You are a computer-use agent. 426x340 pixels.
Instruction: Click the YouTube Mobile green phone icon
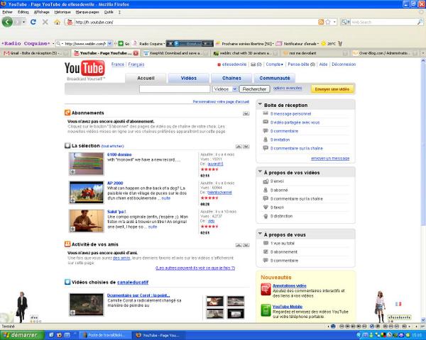click(x=266, y=310)
